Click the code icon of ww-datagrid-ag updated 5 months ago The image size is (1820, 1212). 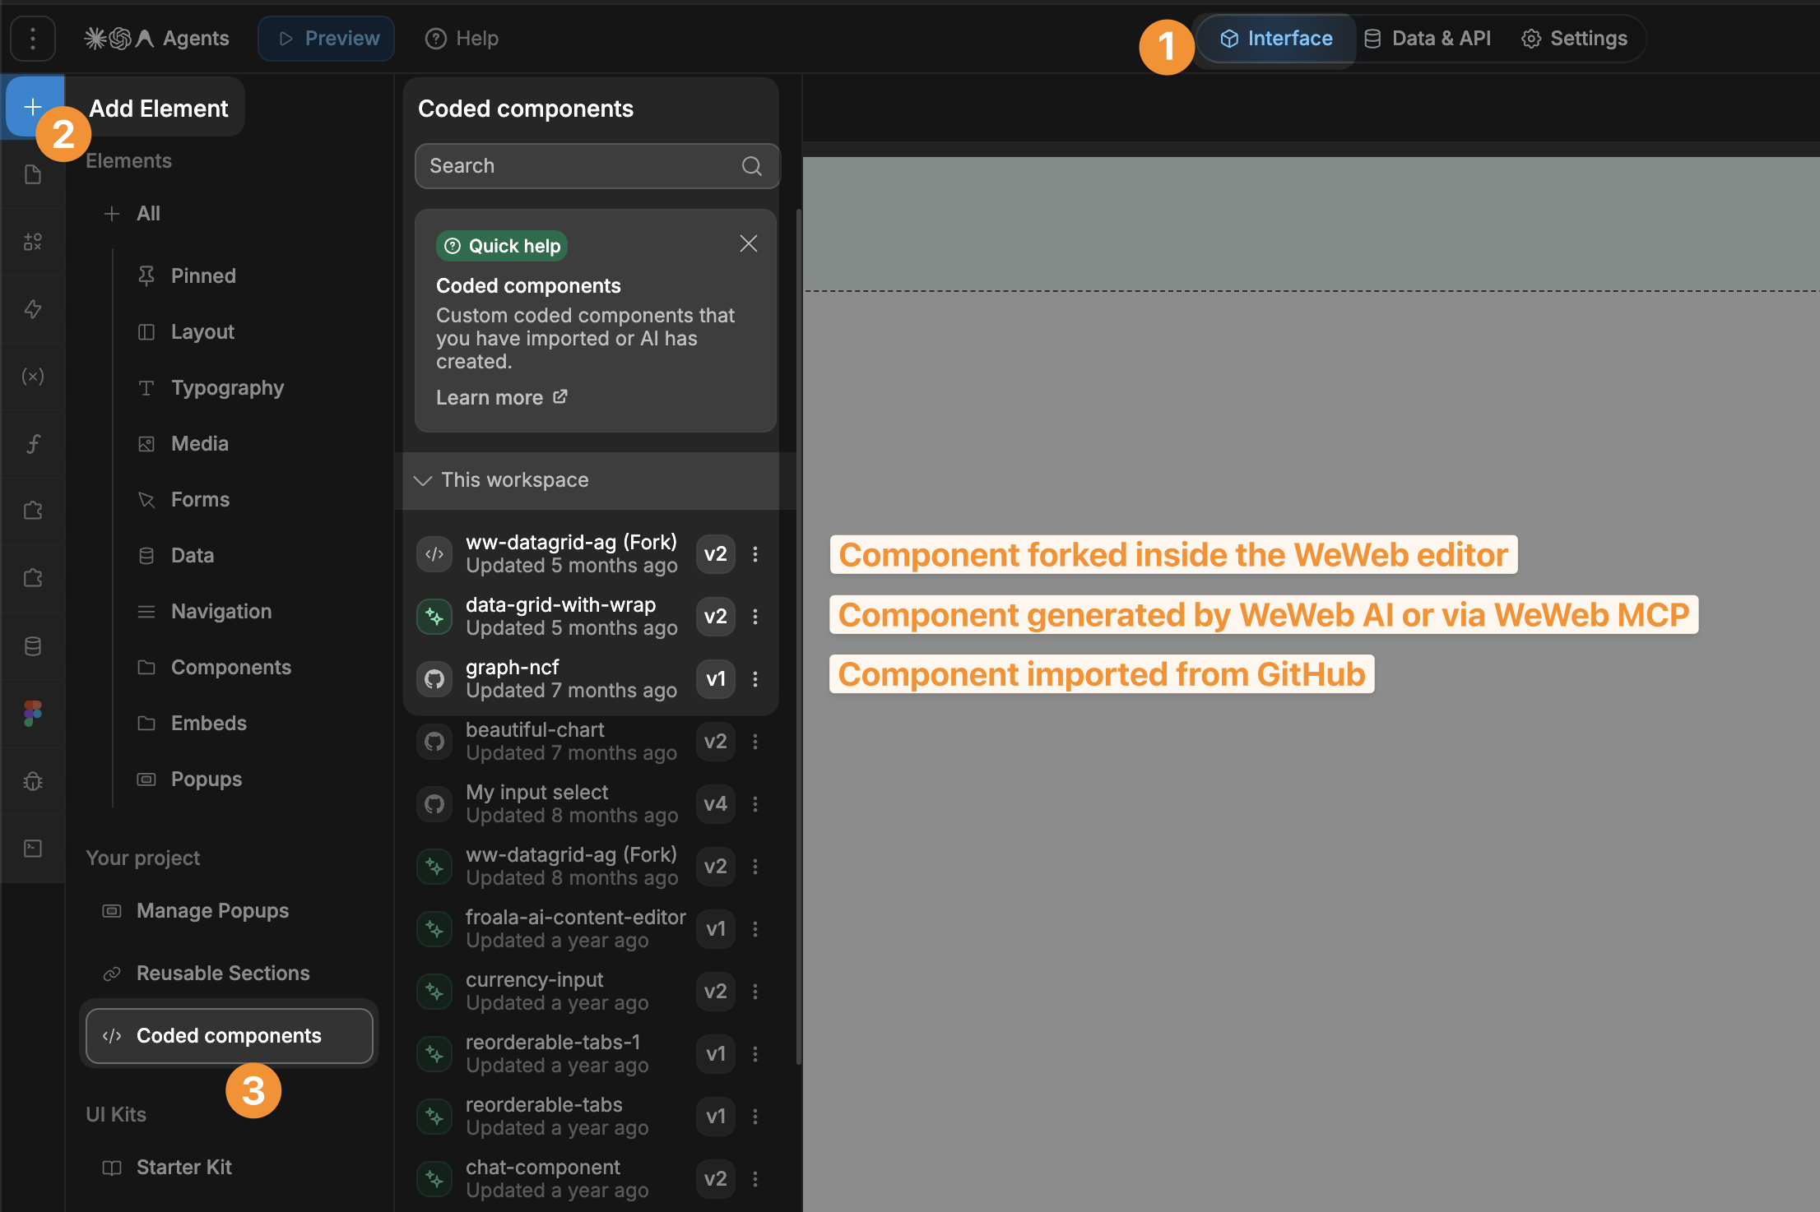pos(434,554)
